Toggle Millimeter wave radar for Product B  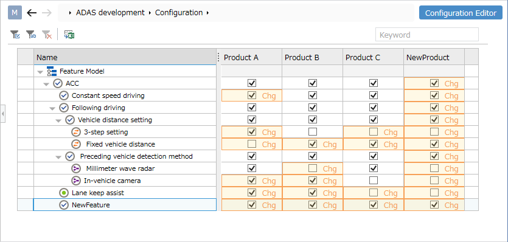313,168
